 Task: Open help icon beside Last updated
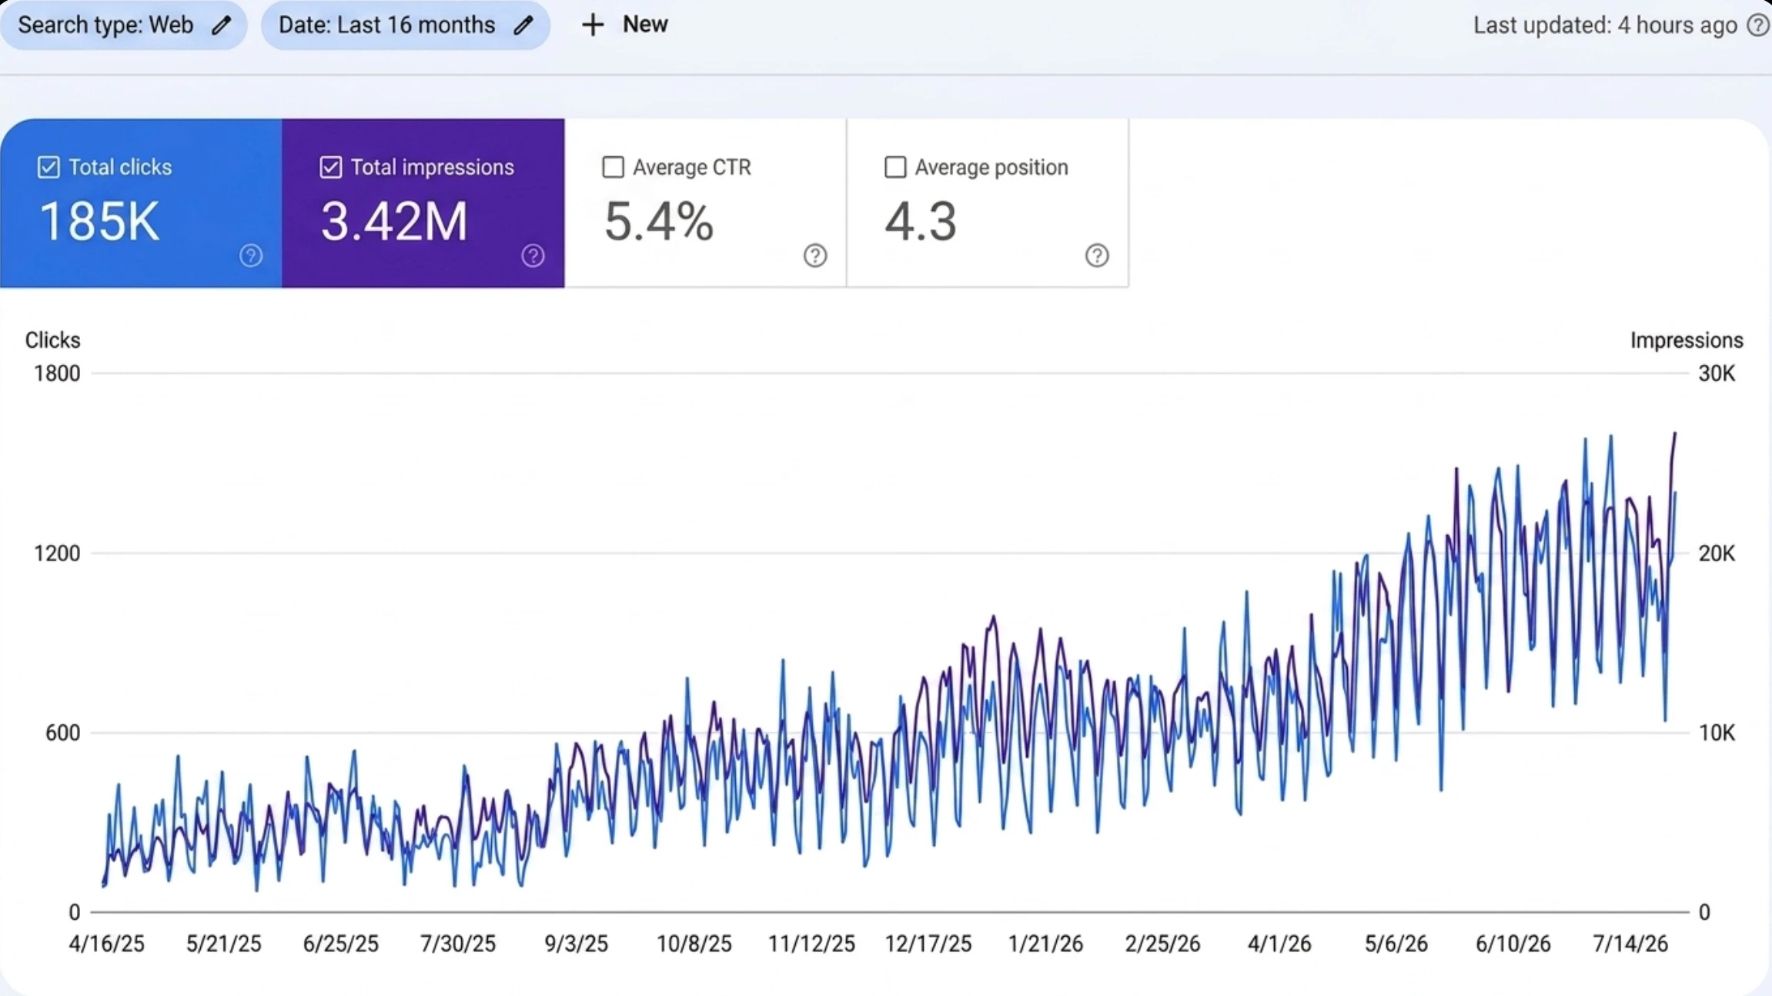[1758, 25]
